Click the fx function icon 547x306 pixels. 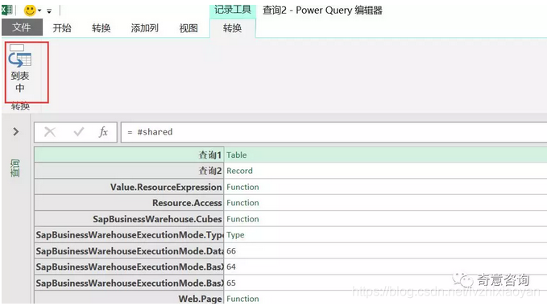coord(103,132)
